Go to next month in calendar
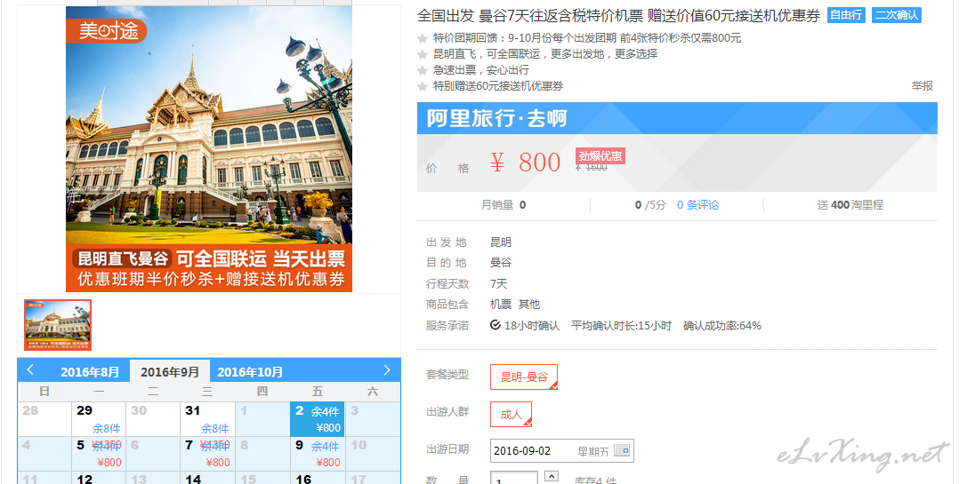This screenshot has width=959, height=484. point(386,369)
